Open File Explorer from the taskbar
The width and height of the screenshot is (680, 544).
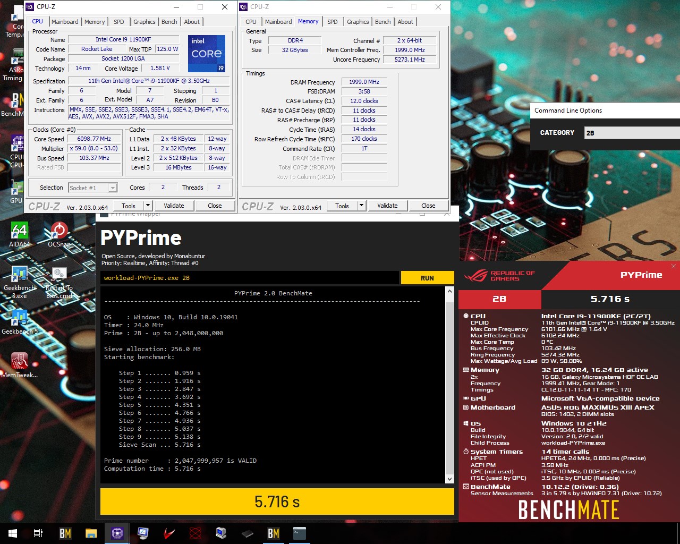pos(91,533)
